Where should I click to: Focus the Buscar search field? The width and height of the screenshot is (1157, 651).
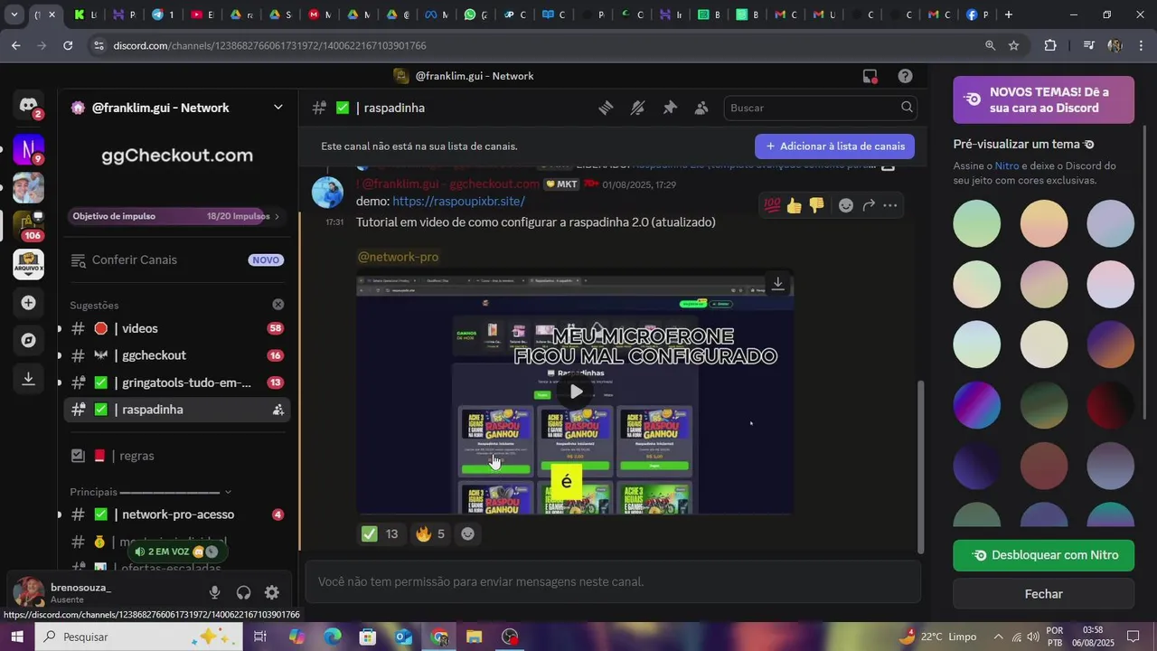click(x=821, y=108)
